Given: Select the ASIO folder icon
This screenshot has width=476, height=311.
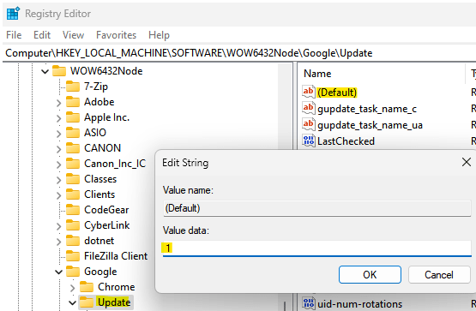Looking at the screenshot, I should [x=73, y=133].
